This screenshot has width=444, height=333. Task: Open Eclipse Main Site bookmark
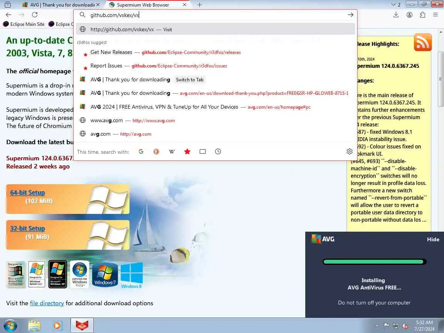(24, 24)
